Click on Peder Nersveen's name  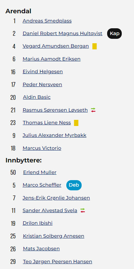pyautogui.click(x=42, y=84)
